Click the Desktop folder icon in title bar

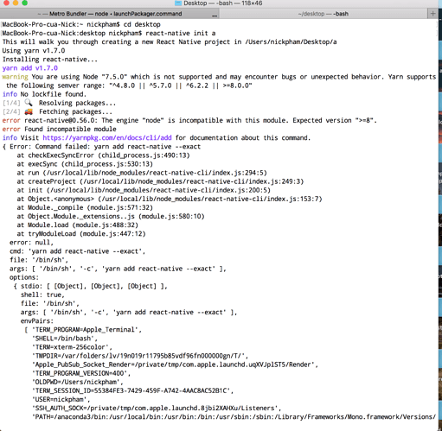click(x=178, y=3)
